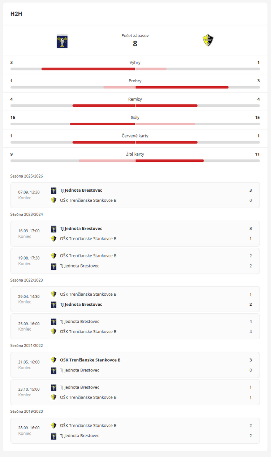Open TJ Jednota Brestovec in 16.03. match
The image size is (271, 457).
pyautogui.click(x=81, y=229)
